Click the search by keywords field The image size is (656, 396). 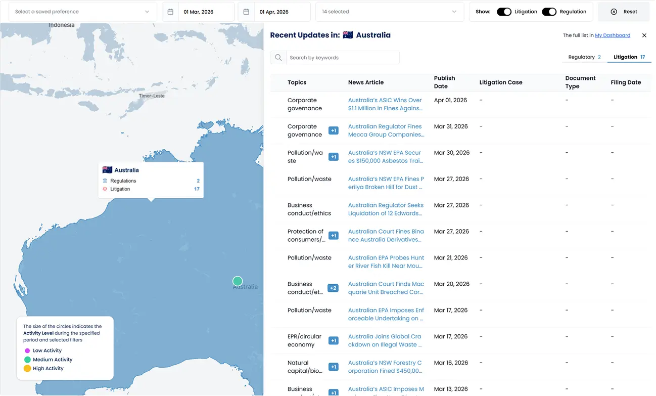[343, 58]
